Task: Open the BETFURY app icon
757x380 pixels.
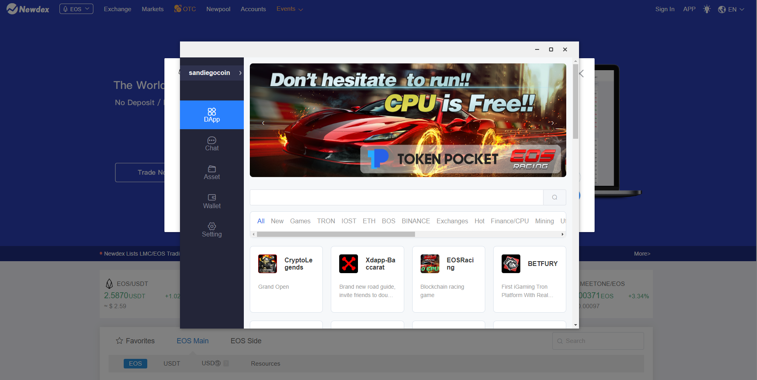Action: (511, 264)
